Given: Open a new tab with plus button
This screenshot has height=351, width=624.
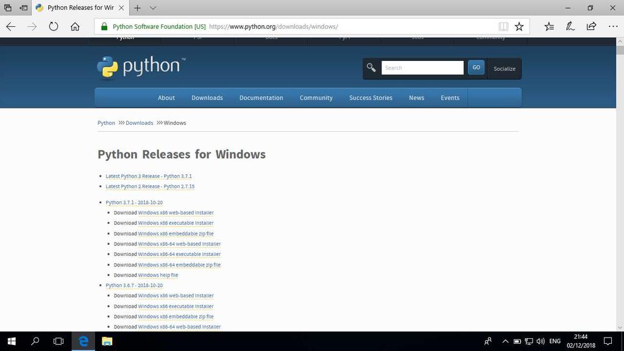Looking at the screenshot, I should click(137, 8).
